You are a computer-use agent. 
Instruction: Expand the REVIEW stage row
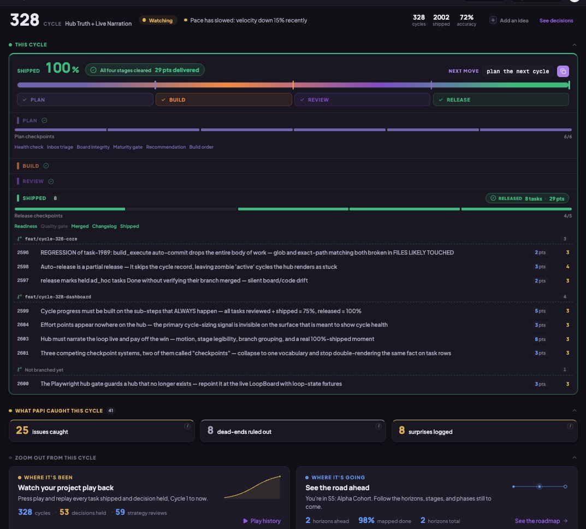pyautogui.click(x=293, y=181)
